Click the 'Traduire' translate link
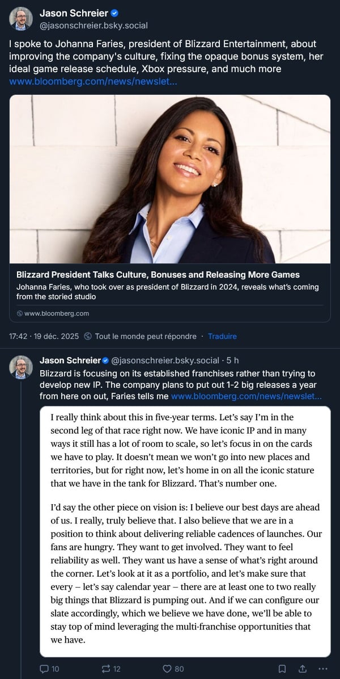This screenshot has height=679, width=340. point(222,336)
